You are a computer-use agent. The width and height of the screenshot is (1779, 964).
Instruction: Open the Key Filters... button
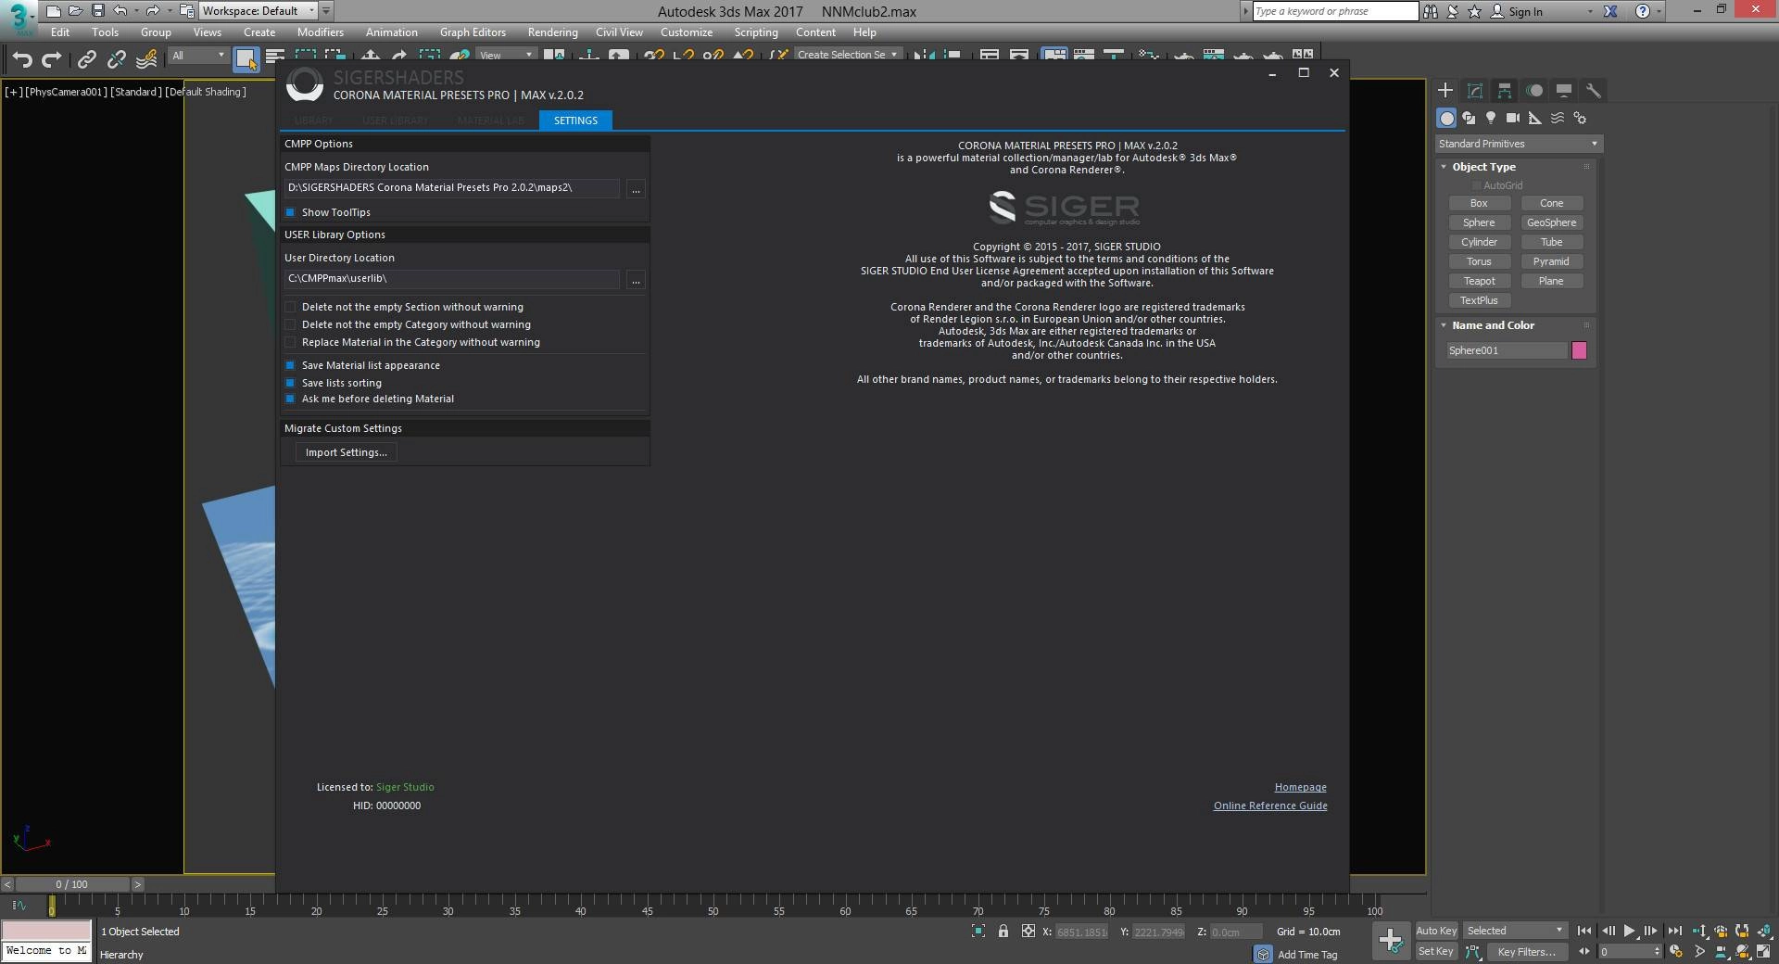tap(1526, 951)
